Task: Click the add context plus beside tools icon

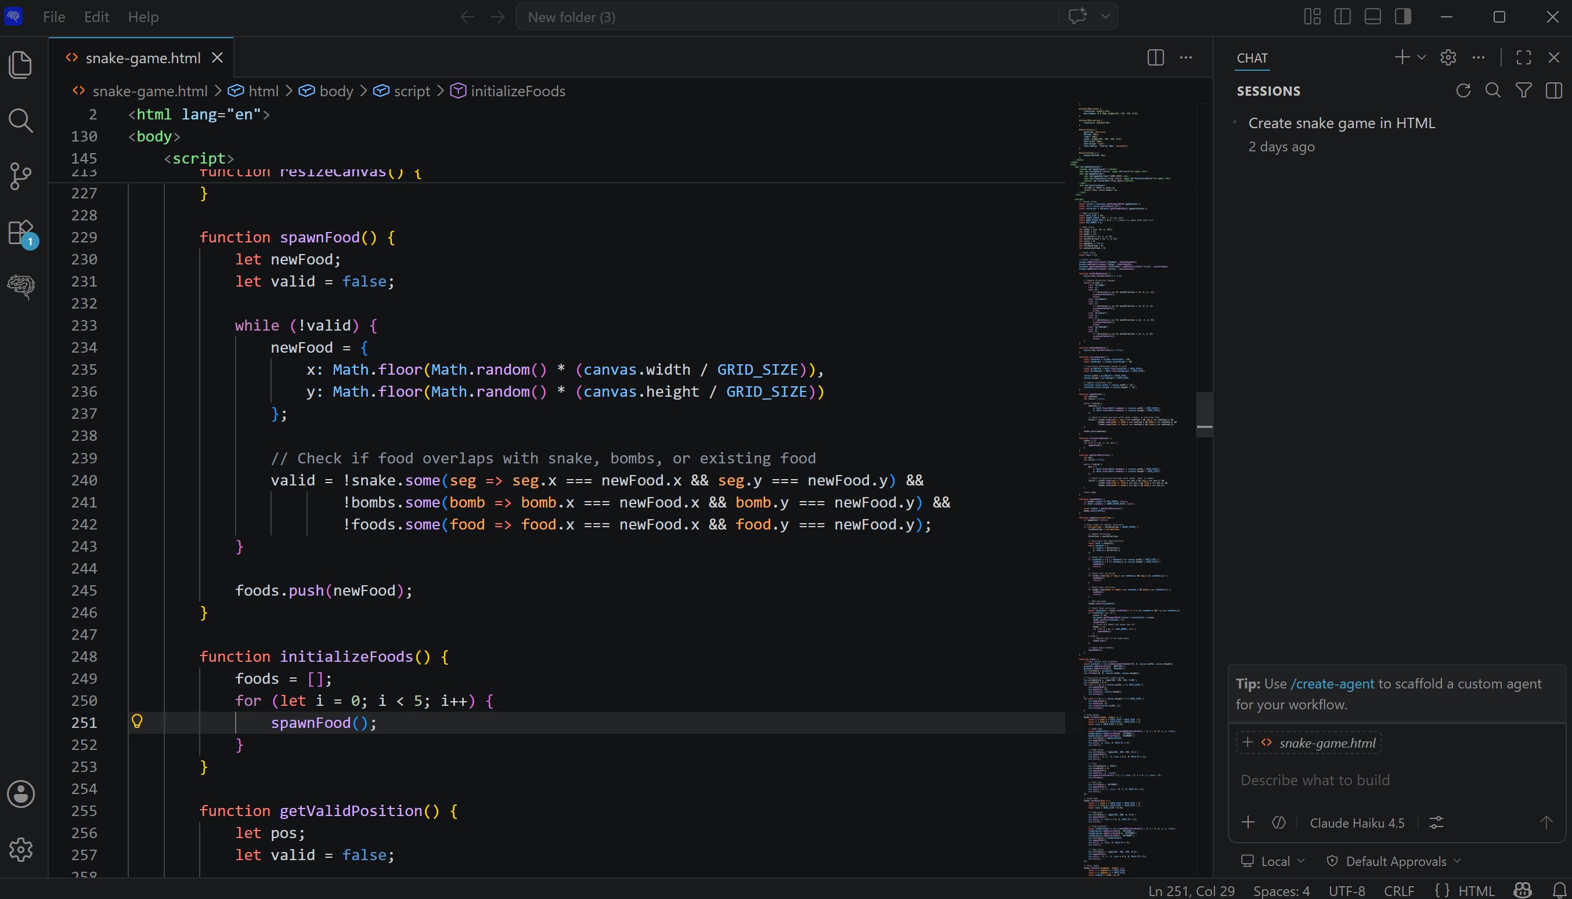Action: click(1248, 822)
